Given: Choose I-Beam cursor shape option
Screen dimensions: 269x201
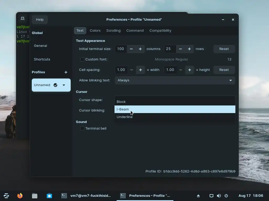Looking at the screenshot, I should click(x=175, y=109).
